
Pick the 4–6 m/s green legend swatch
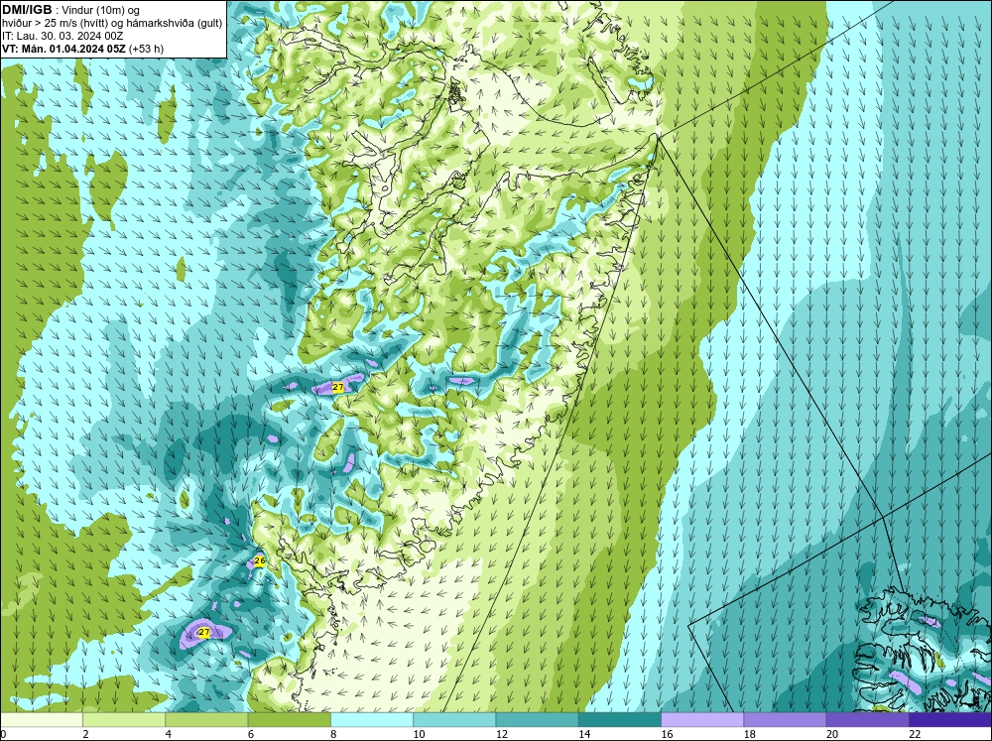point(206,719)
